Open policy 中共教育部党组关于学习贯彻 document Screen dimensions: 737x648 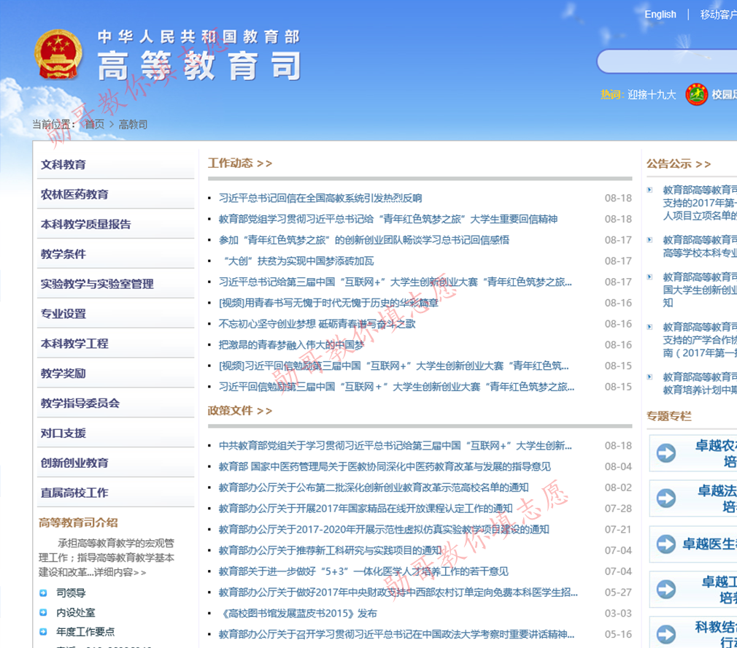[x=395, y=446]
